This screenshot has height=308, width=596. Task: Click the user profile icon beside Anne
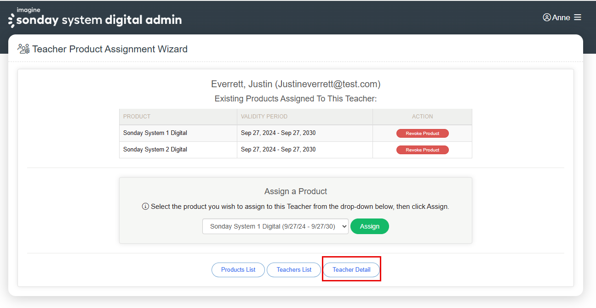coord(547,17)
